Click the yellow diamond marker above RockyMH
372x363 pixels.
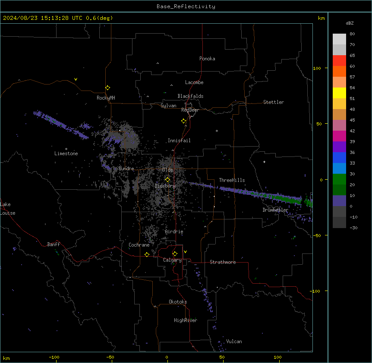(108, 88)
